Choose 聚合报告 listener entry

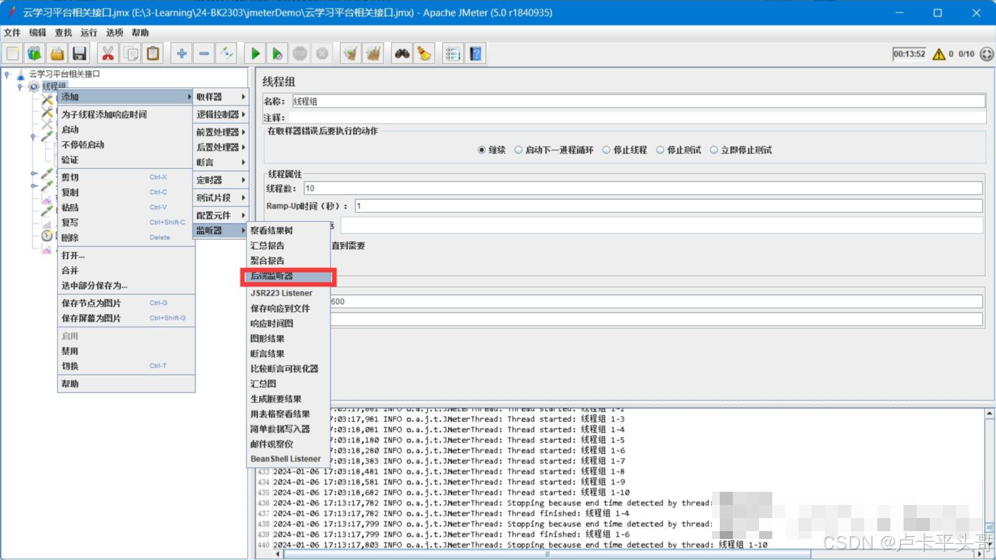(x=289, y=261)
